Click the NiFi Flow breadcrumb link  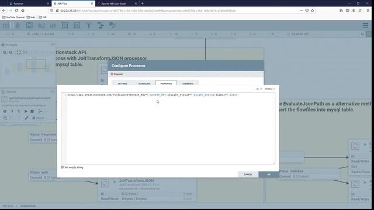click(8, 206)
